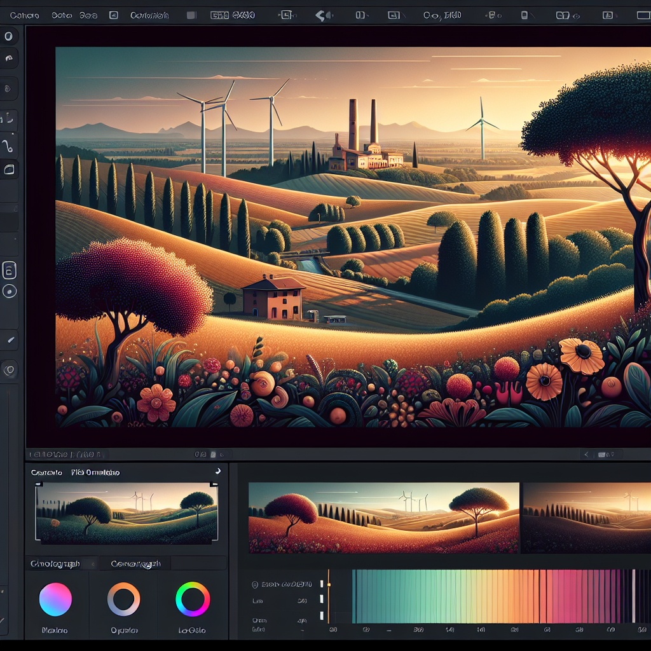
Task: Open the first menu in top menu bar
Action: pyautogui.click(x=25, y=15)
